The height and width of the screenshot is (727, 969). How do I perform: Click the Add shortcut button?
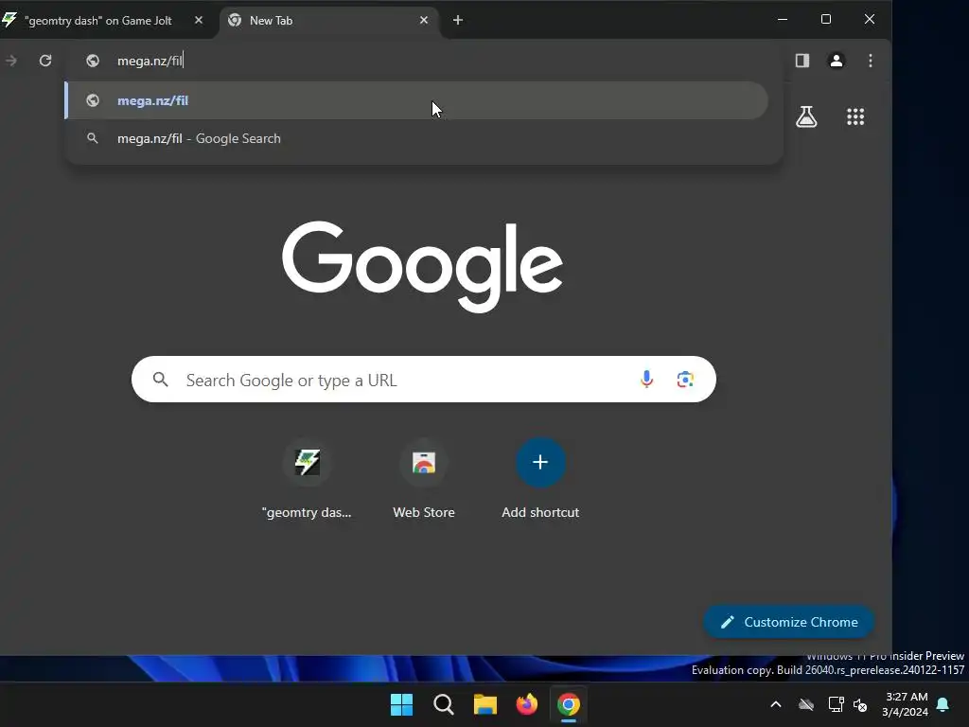click(540, 479)
